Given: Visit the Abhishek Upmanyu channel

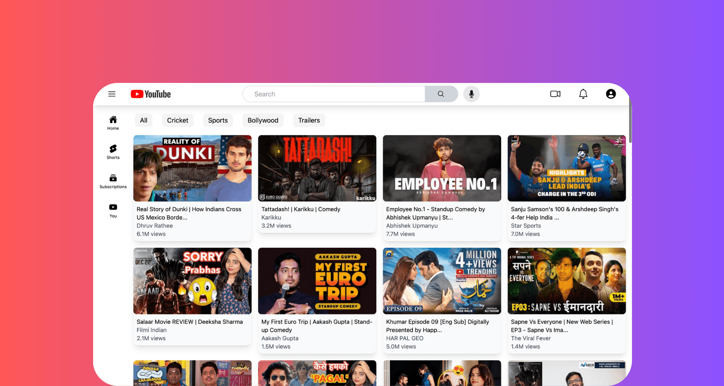Looking at the screenshot, I should 412,226.
